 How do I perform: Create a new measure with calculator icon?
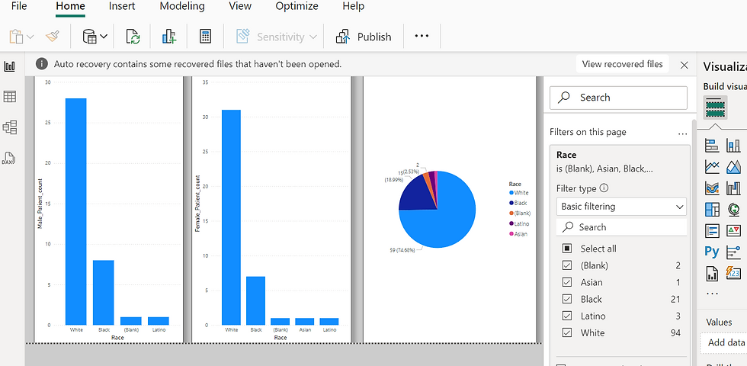(x=205, y=37)
